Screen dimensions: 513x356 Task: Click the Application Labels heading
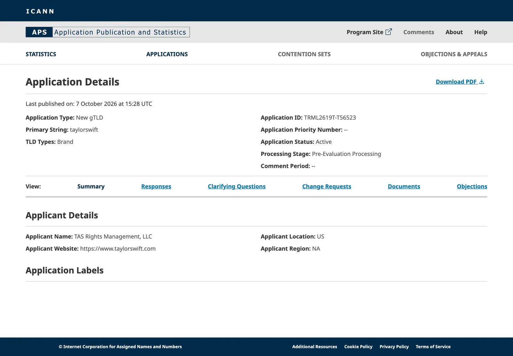64,270
